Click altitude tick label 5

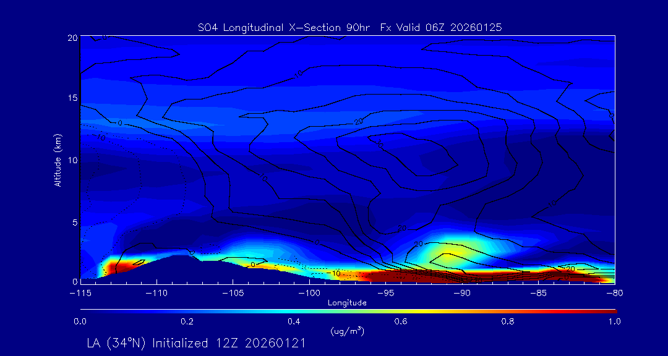tap(75, 222)
